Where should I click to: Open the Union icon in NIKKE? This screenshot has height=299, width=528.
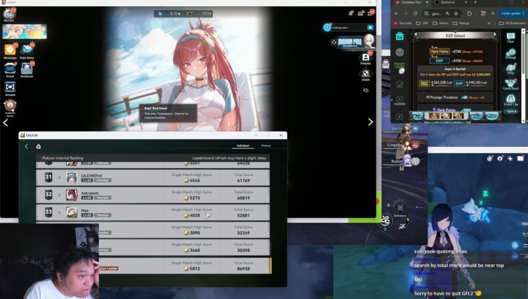365,75
